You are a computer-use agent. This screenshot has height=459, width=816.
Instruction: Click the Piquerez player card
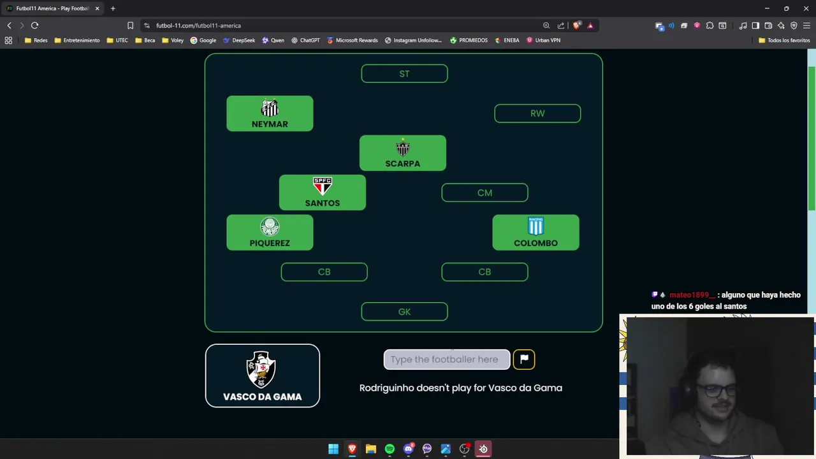(x=270, y=233)
